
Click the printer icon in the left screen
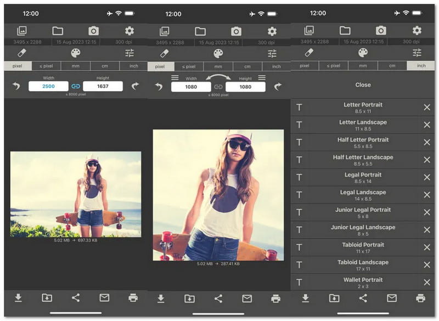pyautogui.click(x=133, y=298)
